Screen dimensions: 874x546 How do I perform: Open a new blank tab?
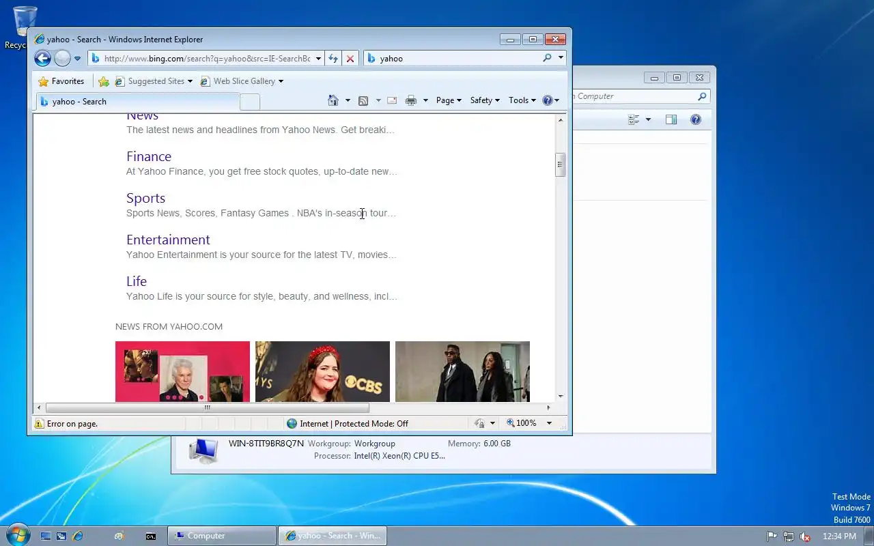click(250, 102)
